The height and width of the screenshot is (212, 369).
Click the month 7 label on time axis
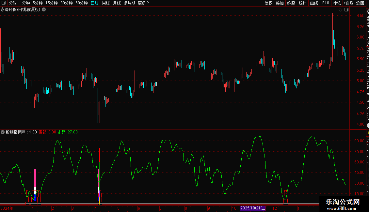[161, 208]
